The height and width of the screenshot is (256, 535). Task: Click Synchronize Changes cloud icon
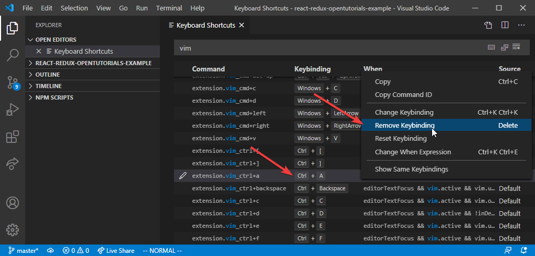[51, 251]
